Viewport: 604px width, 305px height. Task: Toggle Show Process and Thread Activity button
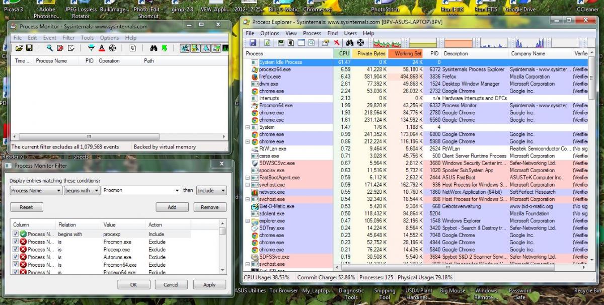tap(216, 48)
